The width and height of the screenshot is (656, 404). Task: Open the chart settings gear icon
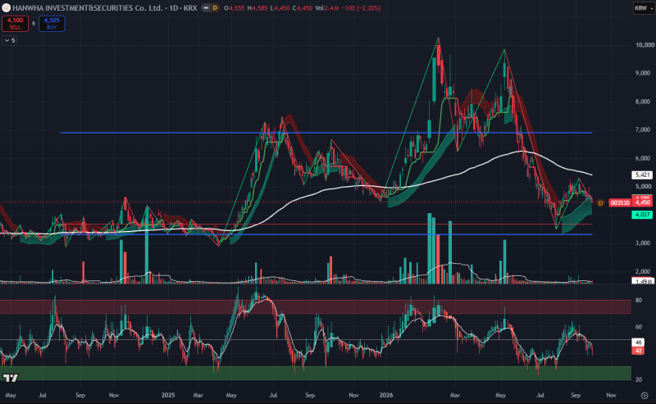(x=645, y=395)
